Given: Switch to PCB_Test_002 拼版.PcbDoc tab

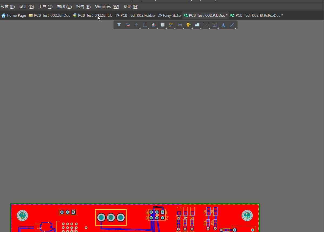Looking at the screenshot, I should point(257,15).
